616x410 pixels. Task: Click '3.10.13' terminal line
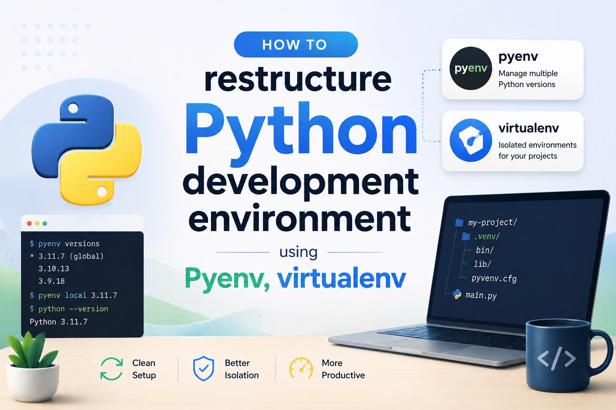tap(54, 269)
